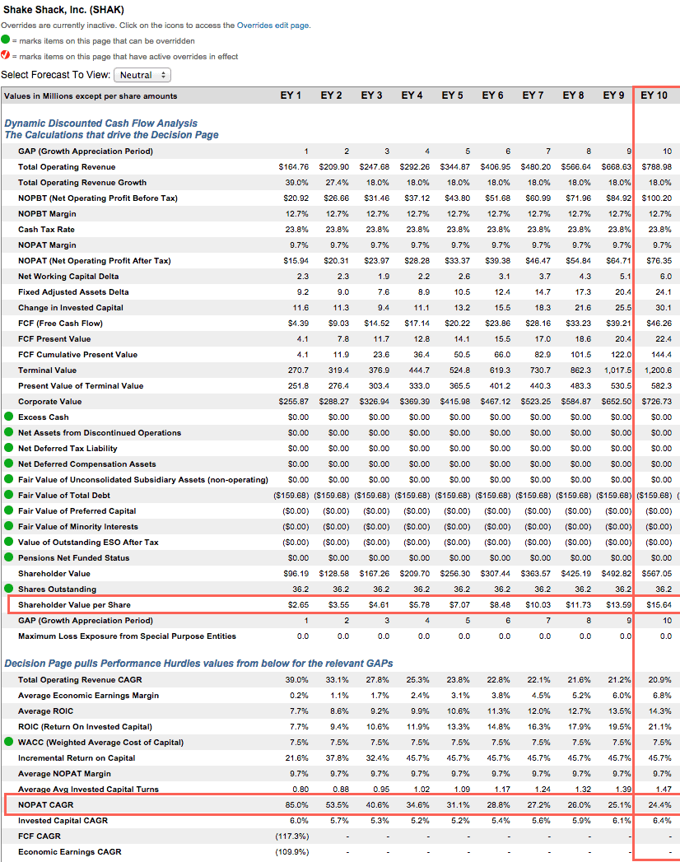Click Incremental Return on Capital 21.6%
The width and height of the screenshot is (680, 862).
coord(297,757)
